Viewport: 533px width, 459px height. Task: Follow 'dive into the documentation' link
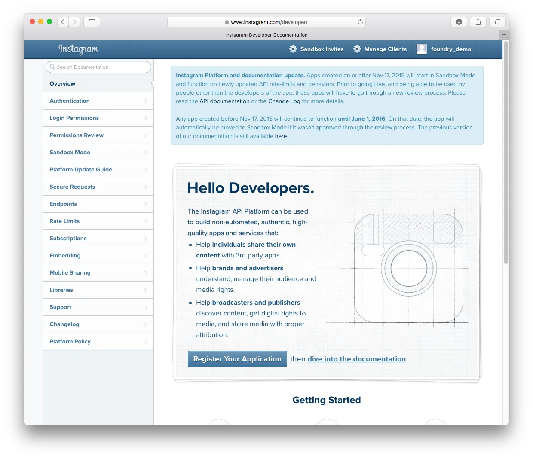[357, 359]
